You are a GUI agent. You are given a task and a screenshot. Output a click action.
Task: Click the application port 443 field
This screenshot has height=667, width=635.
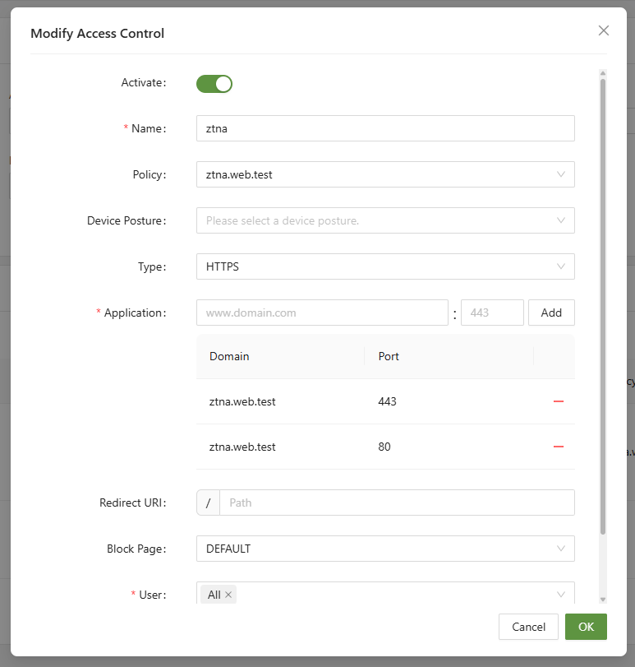(492, 313)
